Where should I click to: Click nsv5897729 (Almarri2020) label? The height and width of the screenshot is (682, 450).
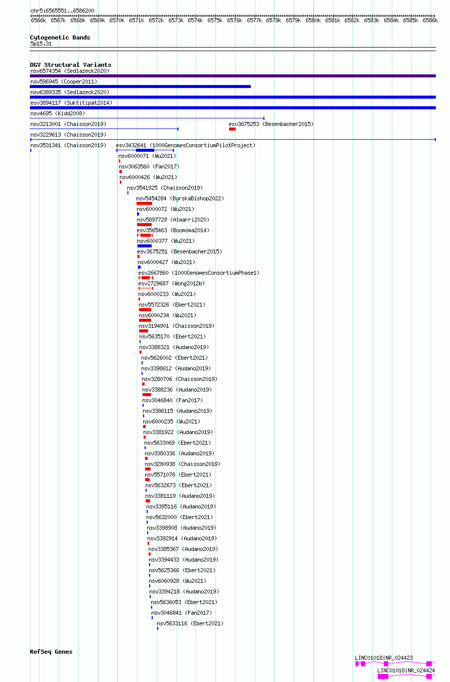(x=173, y=220)
